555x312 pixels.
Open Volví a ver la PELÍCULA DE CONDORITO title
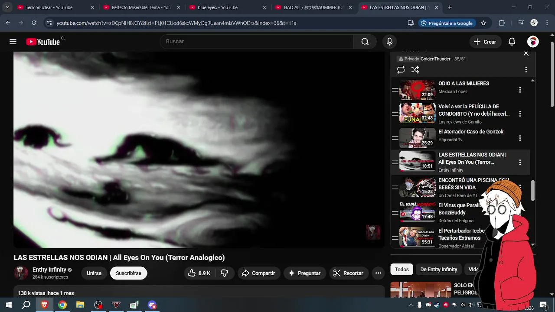click(x=474, y=110)
